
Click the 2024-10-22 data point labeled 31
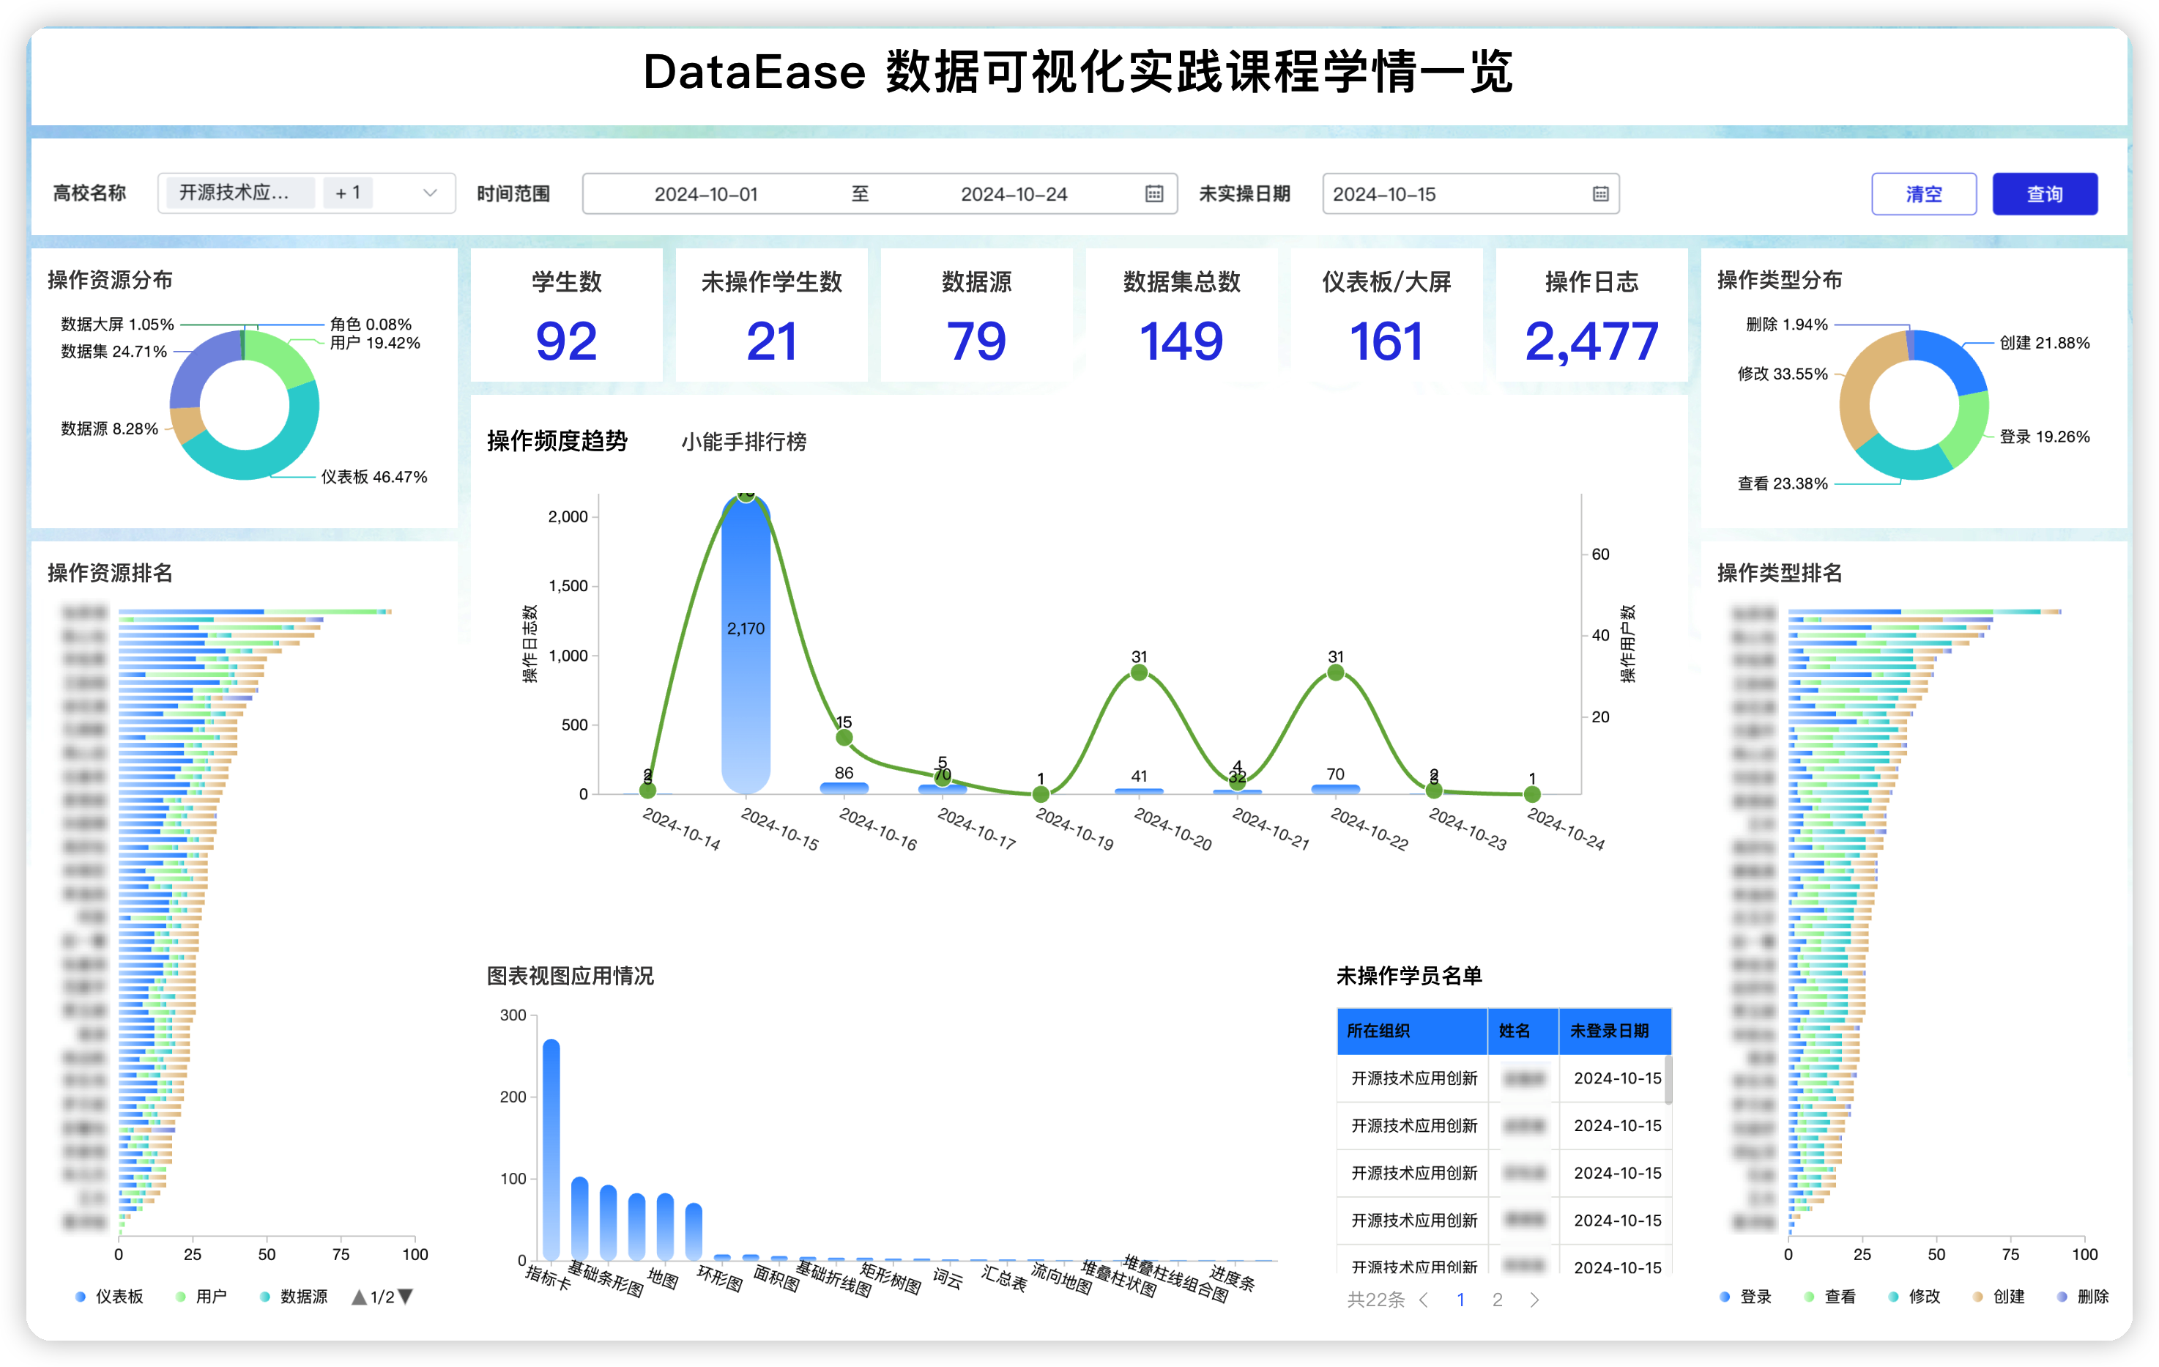click(1336, 672)
